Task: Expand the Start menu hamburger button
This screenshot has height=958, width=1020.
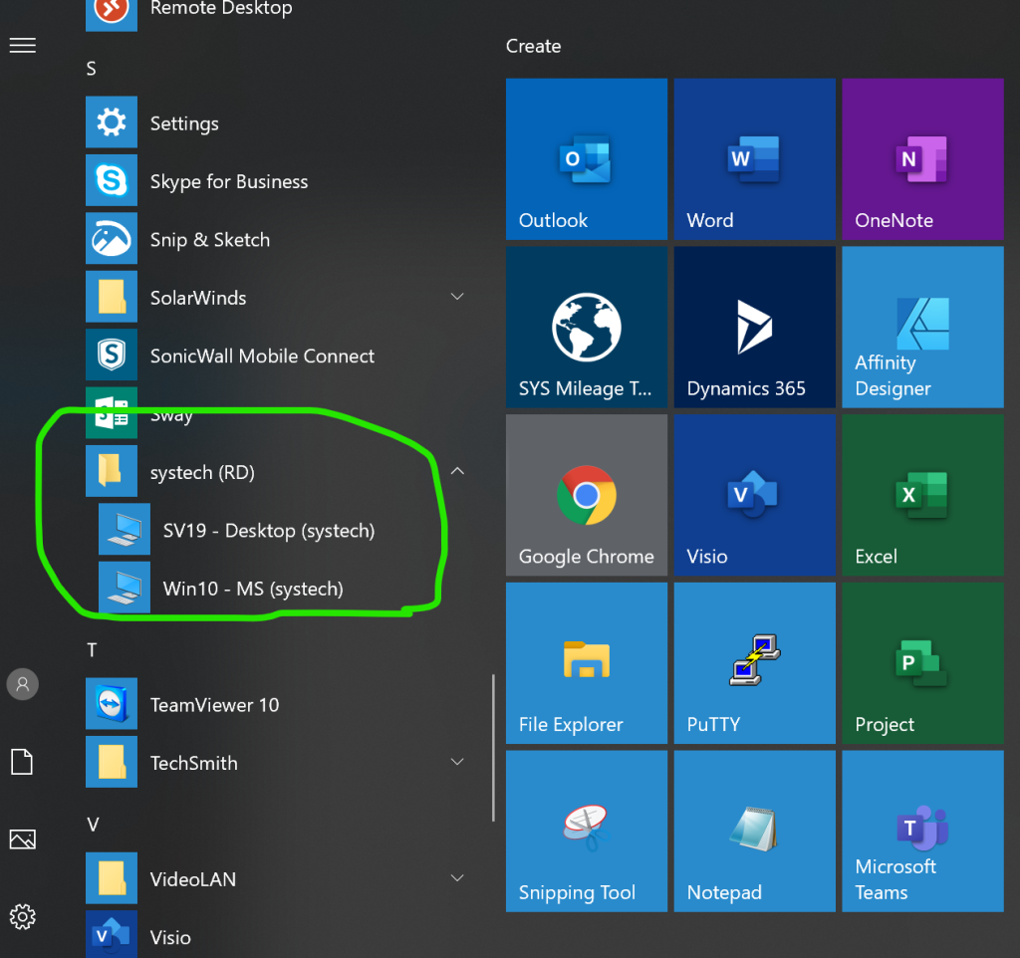Action: click(x=23, y=46)
